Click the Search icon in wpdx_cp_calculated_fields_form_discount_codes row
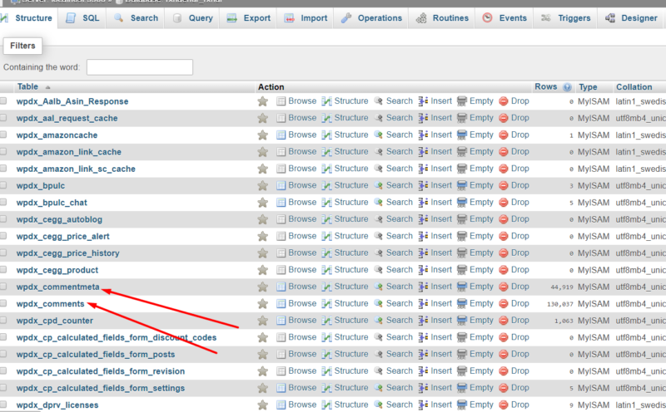This screenshot has width=666, height=412. point(379,337)
